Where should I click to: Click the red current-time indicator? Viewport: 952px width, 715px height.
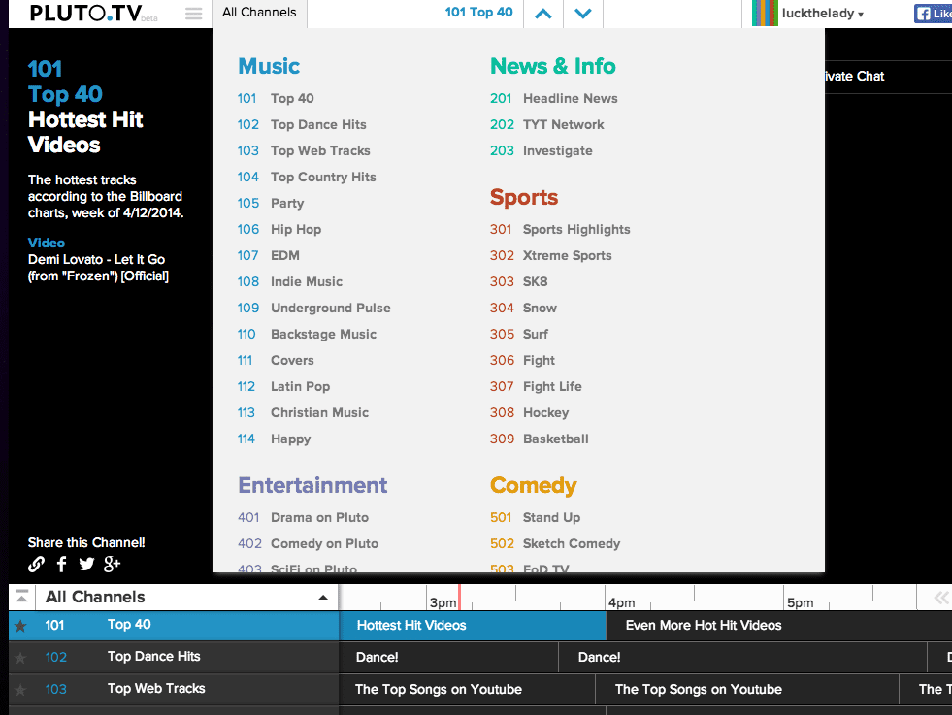pos(460,598)
